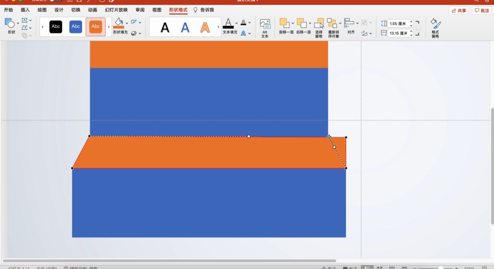Click the 批注 comments button
Viewport: 494px width, 269px height.
point(482,11)
